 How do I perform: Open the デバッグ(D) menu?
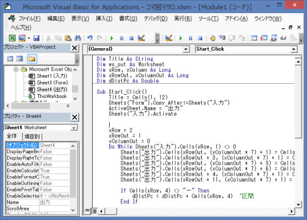pos(156,19)
